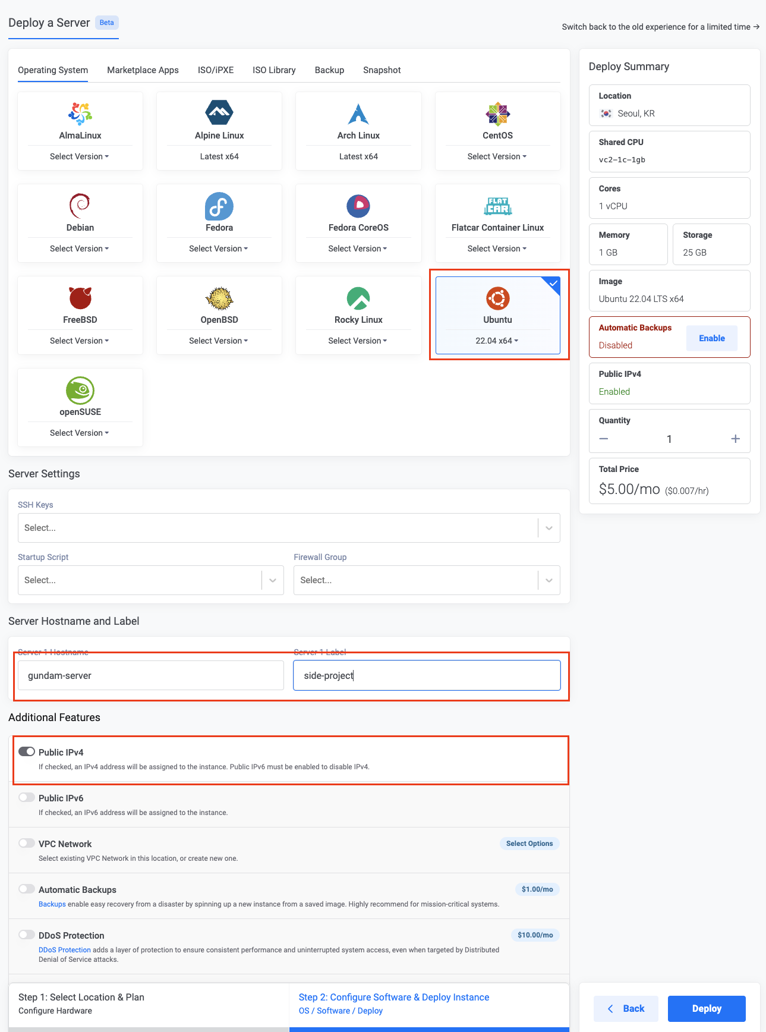The width and height of the screenshot is (766, 1032).
Task: Turn on the VPC Network toggle
Action: (x=27, y=843)
